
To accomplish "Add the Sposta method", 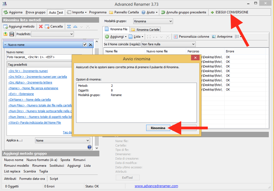I will click(65, 160).
